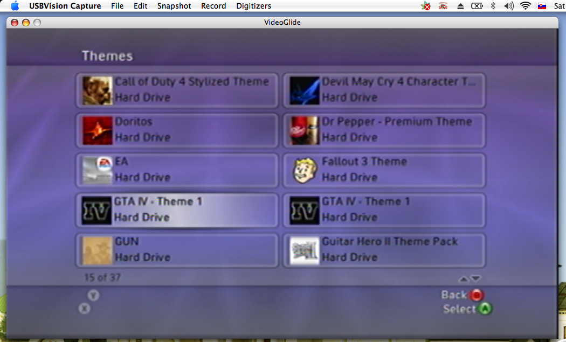
Task: Select Guitar Hero II Theme Pack title
Action: point(390,242)
